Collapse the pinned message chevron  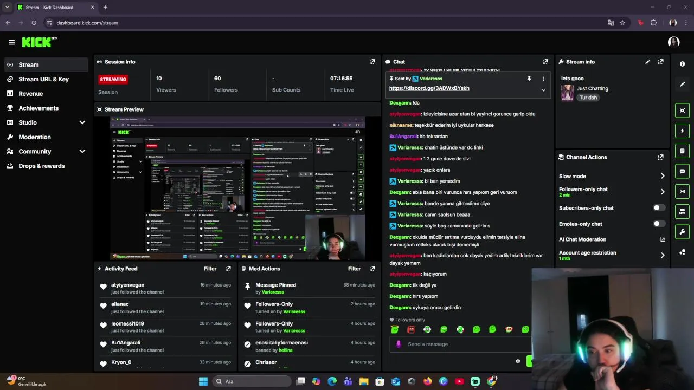(543, 90)
